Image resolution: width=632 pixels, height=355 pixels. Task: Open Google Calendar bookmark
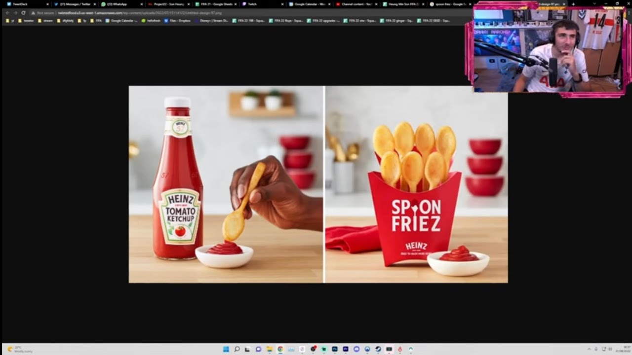[x=121, y=21]
